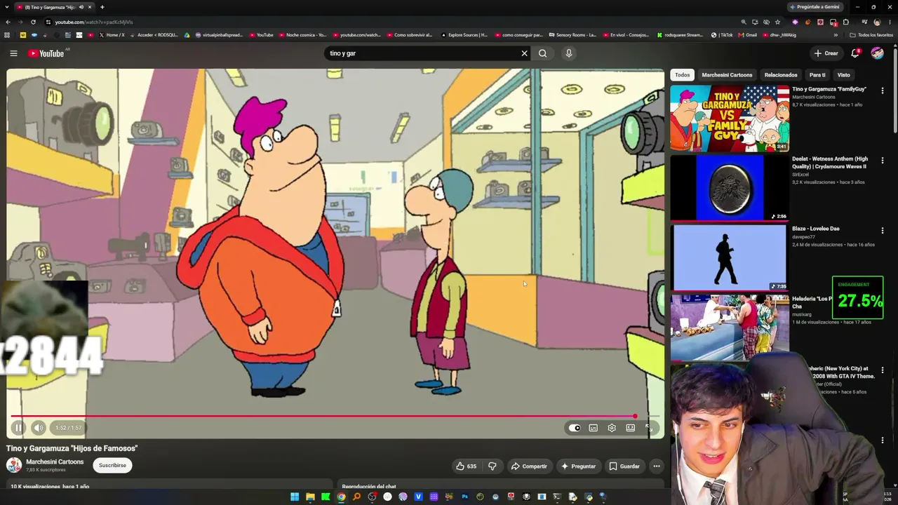
Task: Run the search with the magnifier button
Action: click(x=543, y=53)
